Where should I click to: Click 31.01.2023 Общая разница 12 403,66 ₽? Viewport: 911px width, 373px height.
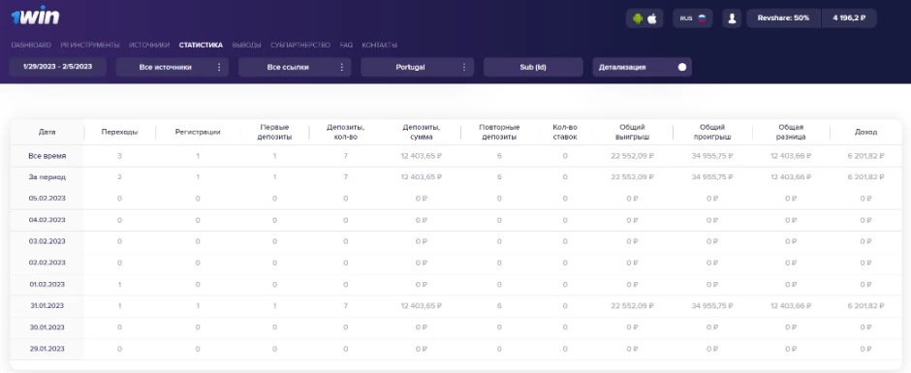791,305
